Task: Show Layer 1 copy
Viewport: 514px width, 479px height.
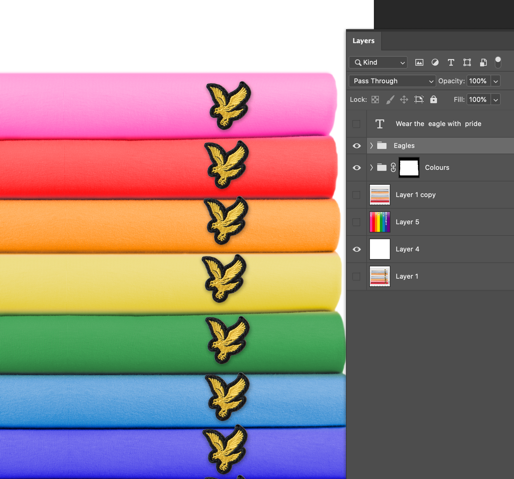Action: tap(356, 195)
